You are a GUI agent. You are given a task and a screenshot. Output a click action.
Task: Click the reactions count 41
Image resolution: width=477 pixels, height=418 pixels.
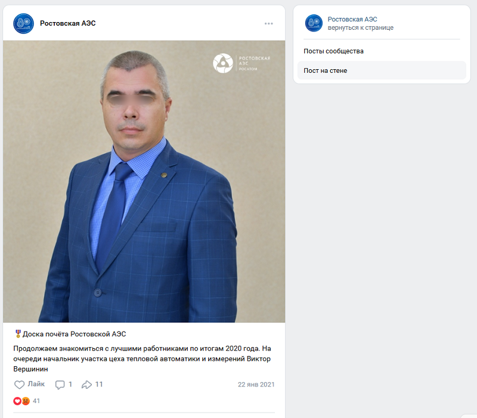pos(36,401)
